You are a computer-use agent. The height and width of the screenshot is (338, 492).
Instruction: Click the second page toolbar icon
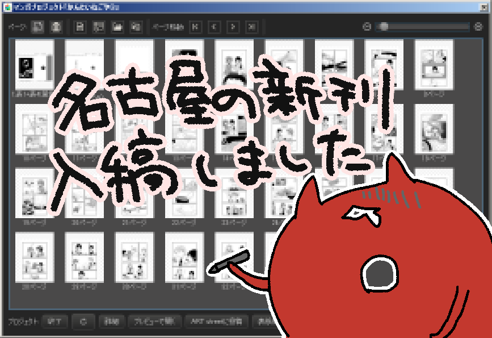point(56,27)
